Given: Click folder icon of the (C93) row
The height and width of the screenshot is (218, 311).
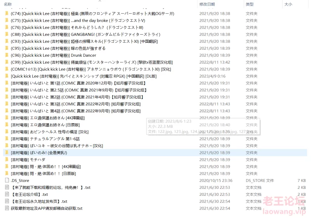Looking at the screenshot, I should tap(7, 41).
